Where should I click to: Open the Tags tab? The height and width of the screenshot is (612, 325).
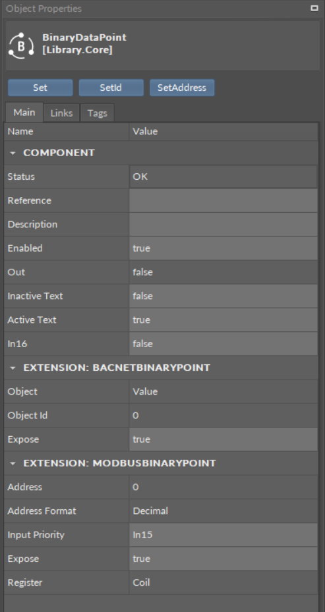(x=98, y=113)
